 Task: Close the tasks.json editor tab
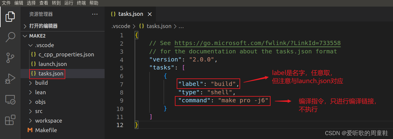pyautogui.click(x=150, y=14)
